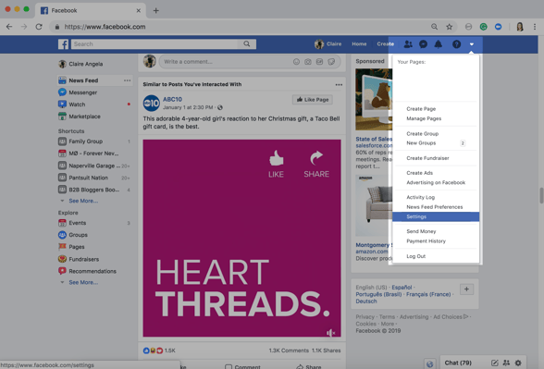544x369 pixels.
Task: Collapse the account dropdown arrow
Action: pos(472,44)
